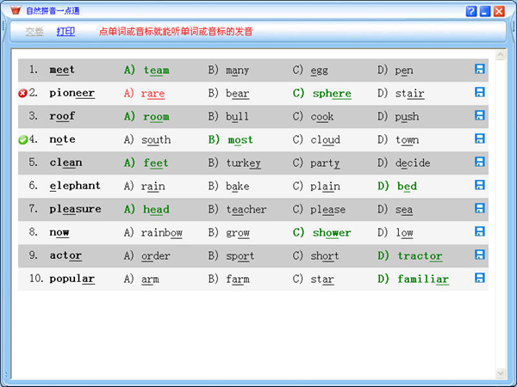Click the save icon in the popular row

click(x=479, y=278)
